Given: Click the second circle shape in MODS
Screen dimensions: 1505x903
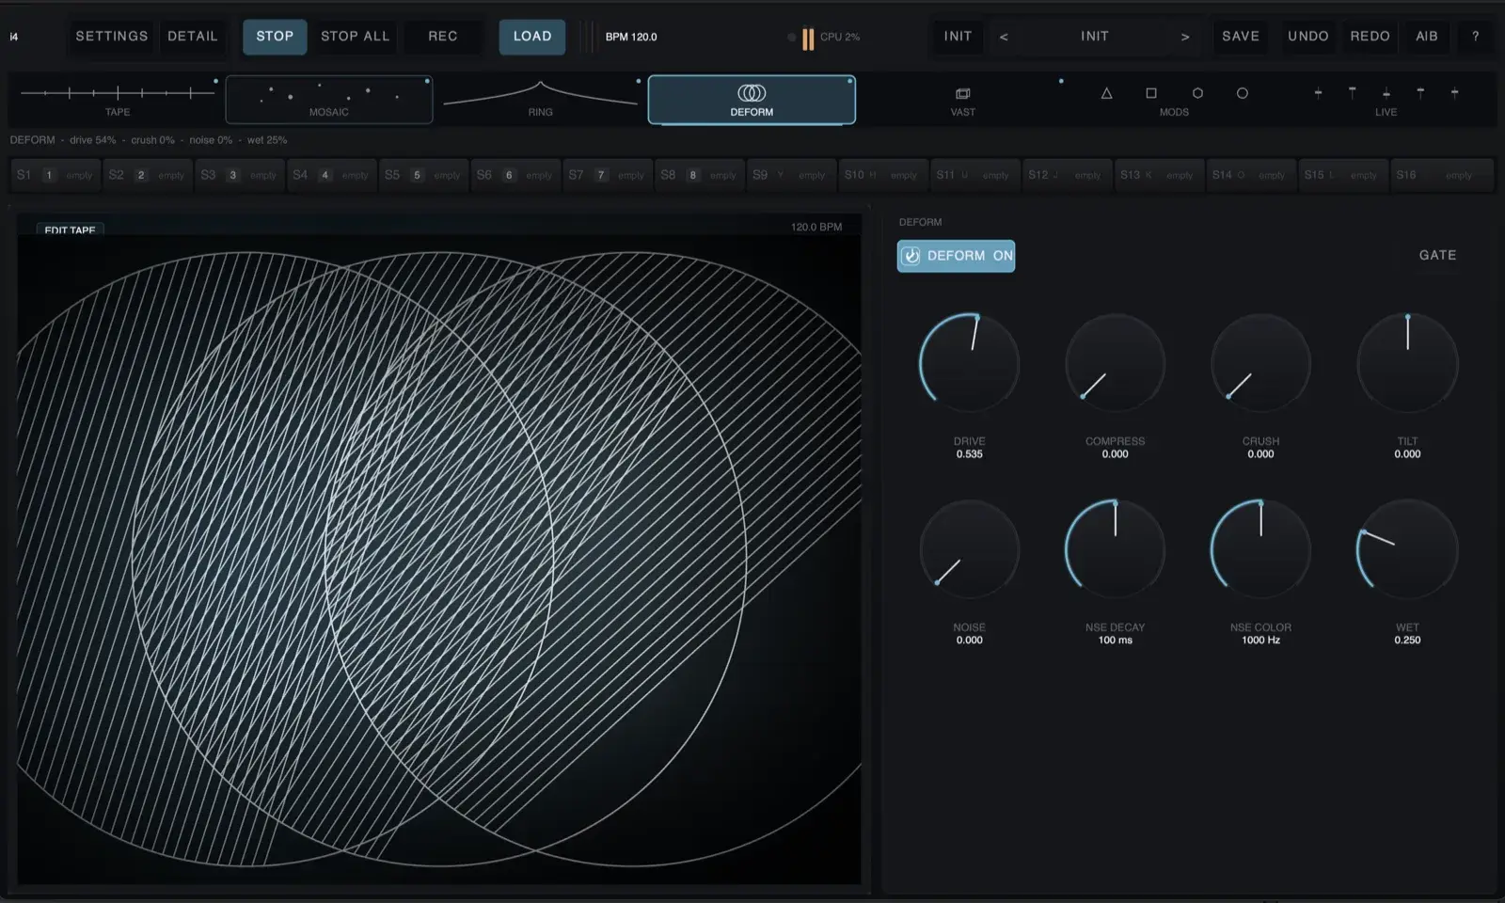Looking at the screenshot, I should click(x=1243, y=93).
